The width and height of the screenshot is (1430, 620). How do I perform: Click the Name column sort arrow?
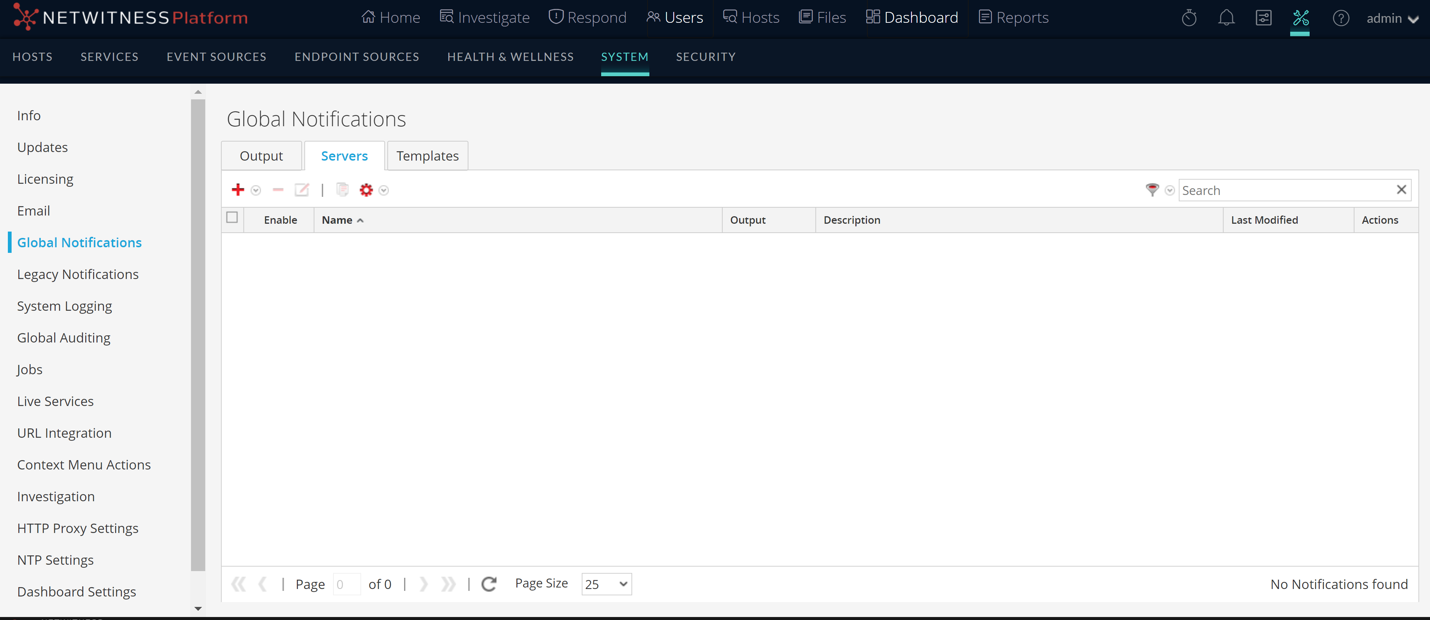(x=361, y=220)
